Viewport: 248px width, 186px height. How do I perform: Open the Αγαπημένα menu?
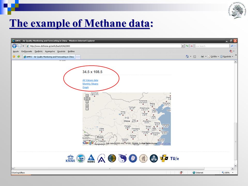coord(50,51)
